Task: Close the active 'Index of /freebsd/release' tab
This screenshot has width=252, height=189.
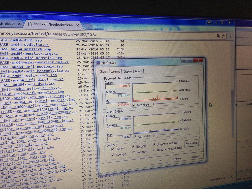Action: pos(78,25)
